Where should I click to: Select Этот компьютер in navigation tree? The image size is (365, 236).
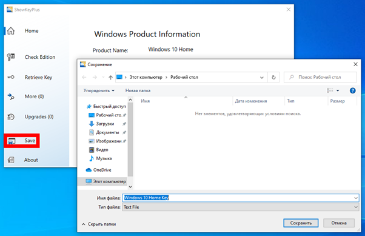point(102,181)
